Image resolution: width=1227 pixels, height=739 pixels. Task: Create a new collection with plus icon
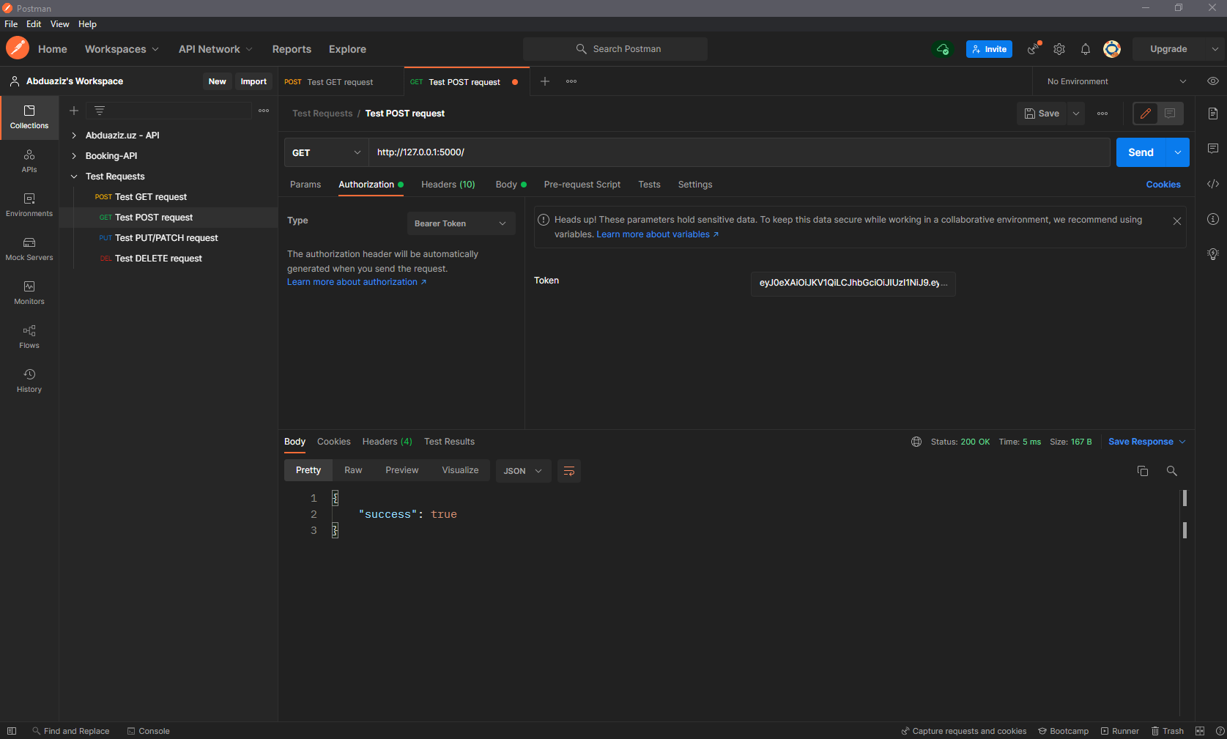click(x=74, y=111)
